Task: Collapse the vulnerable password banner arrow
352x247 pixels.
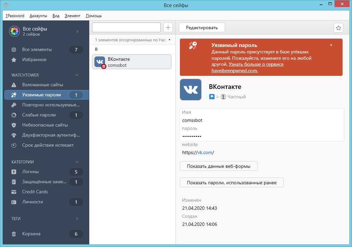Action: click(x=331, y=45)
